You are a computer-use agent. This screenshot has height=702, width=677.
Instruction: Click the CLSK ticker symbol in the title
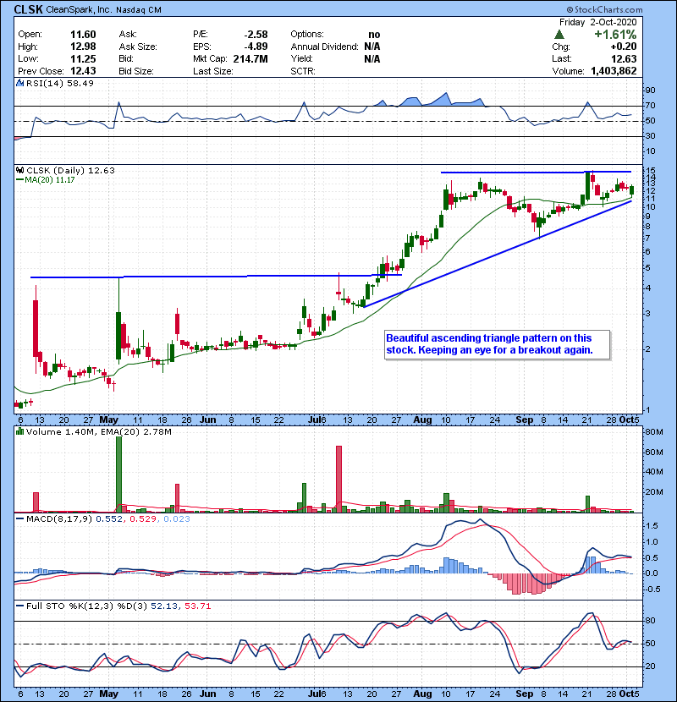[28, 9]
